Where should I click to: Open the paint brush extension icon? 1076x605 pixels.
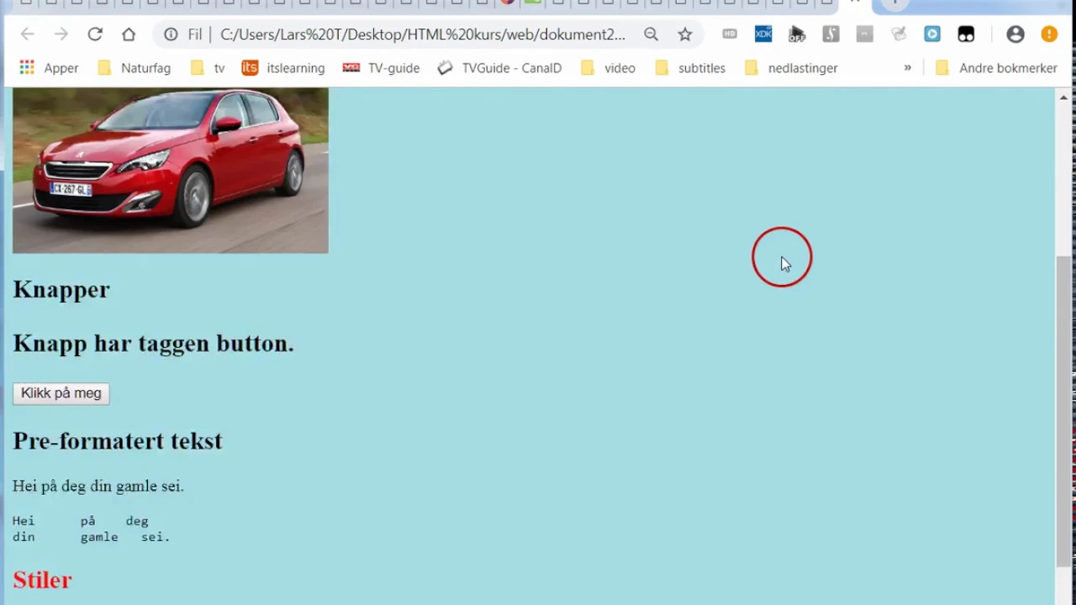pyautogui.click(x=899, y=34)
